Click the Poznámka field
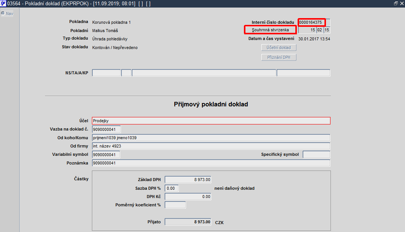Image resolution: width=405 pixels, height=232 pixels. [x=211, y=163]
